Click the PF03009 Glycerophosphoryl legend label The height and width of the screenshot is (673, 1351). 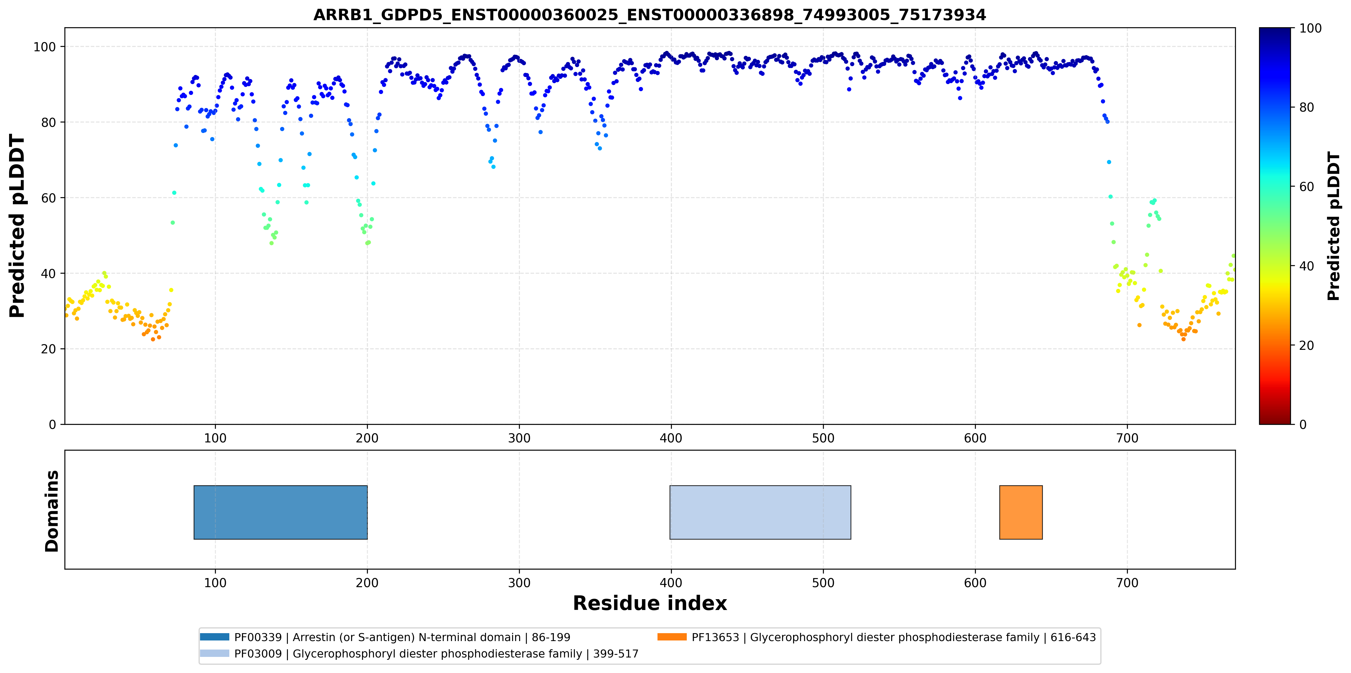pos(436,654)
